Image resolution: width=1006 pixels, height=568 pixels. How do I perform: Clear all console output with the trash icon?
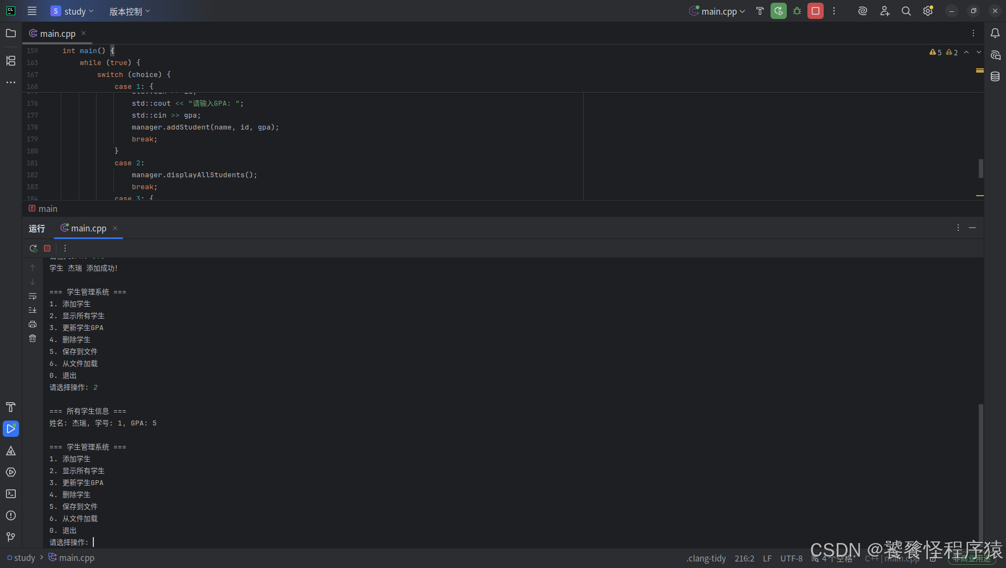pyautogui.click(x=33, y=338)
